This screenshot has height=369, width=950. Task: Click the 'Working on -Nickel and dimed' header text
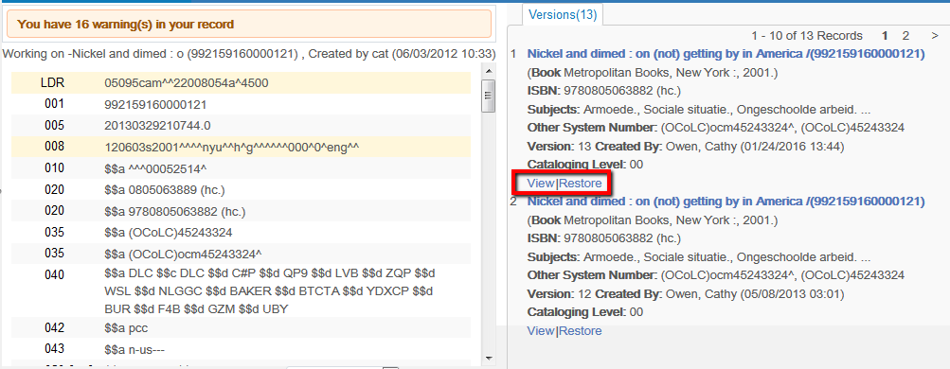pos(249,54)
